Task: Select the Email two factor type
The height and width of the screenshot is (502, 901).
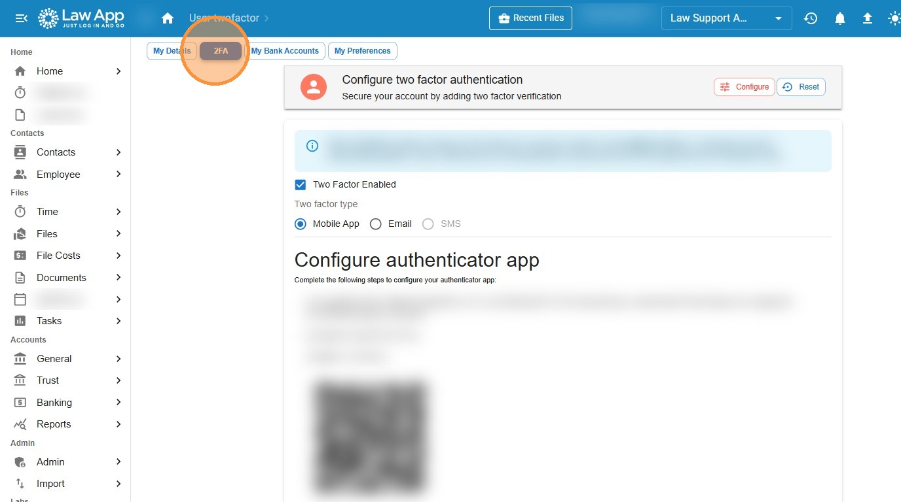Action: (376, 224)
